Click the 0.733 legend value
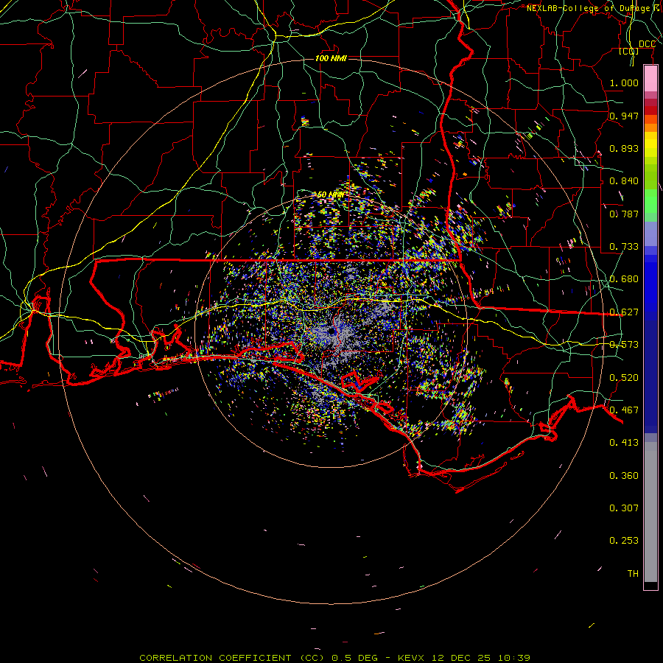The height and width of the screenshot is (663, 663). pos(624,247)
